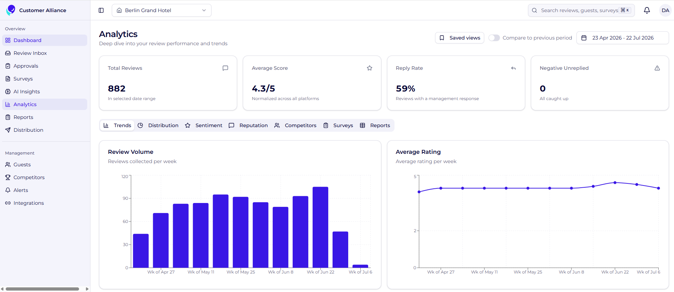Click the Negative Unreplied warning icon
Image resolution: width=674 pixels, height=292 pixels.
[657, 68]
